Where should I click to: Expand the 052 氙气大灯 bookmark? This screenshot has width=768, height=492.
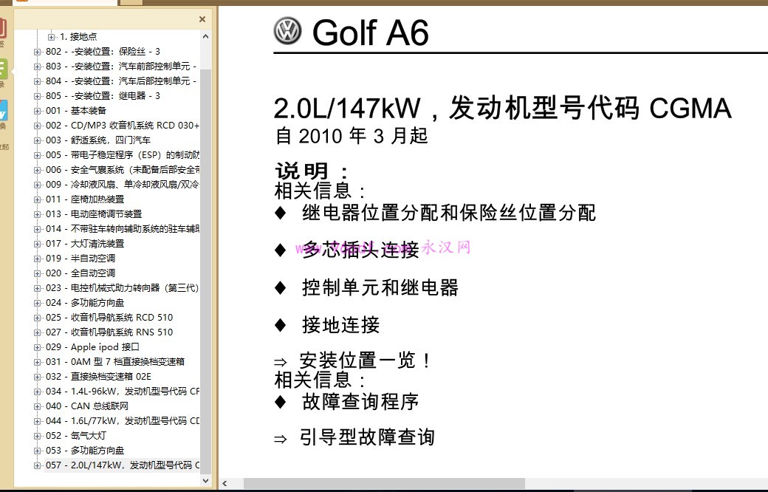(37, 436)
